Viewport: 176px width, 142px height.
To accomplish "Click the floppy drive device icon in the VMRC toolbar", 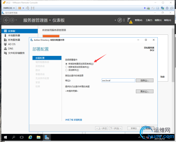I will 158,8.
